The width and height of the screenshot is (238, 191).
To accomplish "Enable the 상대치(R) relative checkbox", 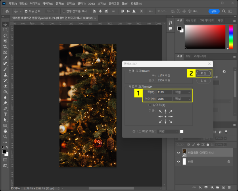I will (x=150, y=105).
